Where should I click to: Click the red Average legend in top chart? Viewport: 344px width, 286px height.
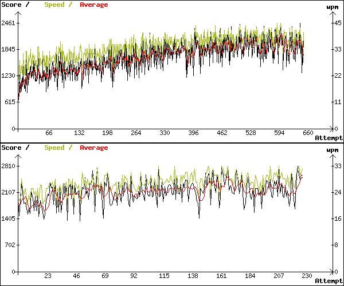[x=93, y=5]
